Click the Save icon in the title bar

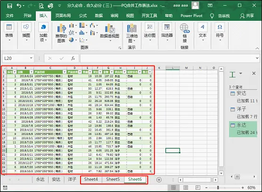pos(10,6)
